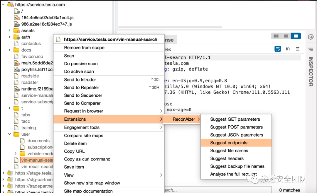Select the training tree item
This screenshot has width=317, height=193.
28,128
